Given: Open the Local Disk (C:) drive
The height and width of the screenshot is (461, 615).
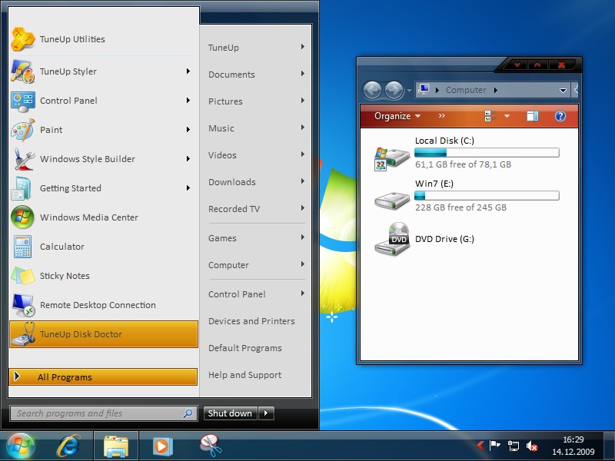Looking at the screenshot, I should 445,141.
